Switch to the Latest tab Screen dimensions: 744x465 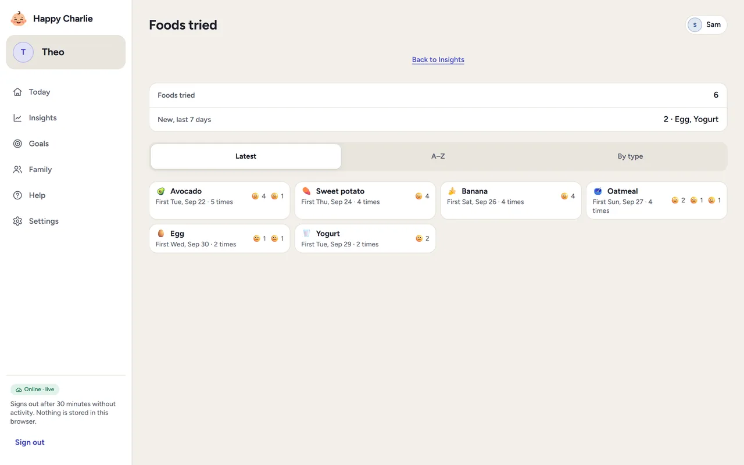coord(246,156)
